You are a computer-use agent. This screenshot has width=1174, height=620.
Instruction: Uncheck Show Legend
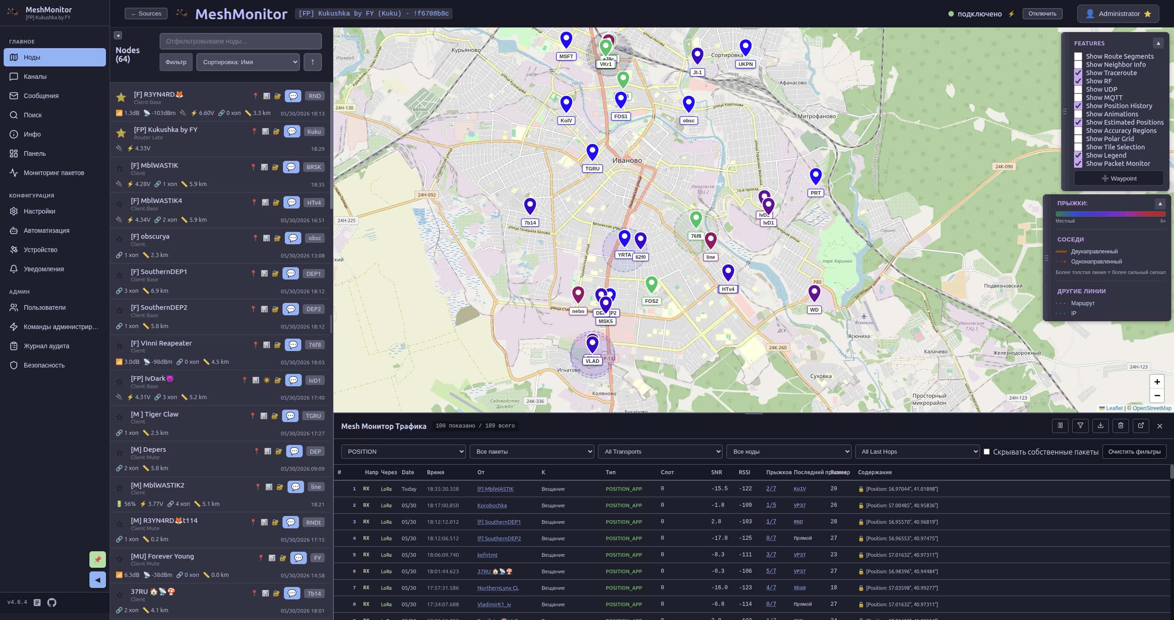(x=1078, y=155)
